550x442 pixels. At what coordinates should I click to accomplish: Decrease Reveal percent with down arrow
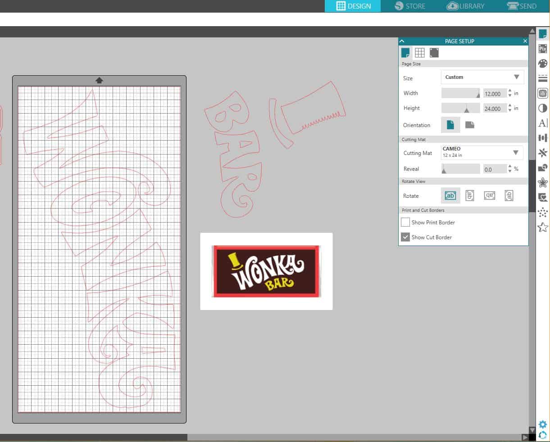tap(509, 172)
